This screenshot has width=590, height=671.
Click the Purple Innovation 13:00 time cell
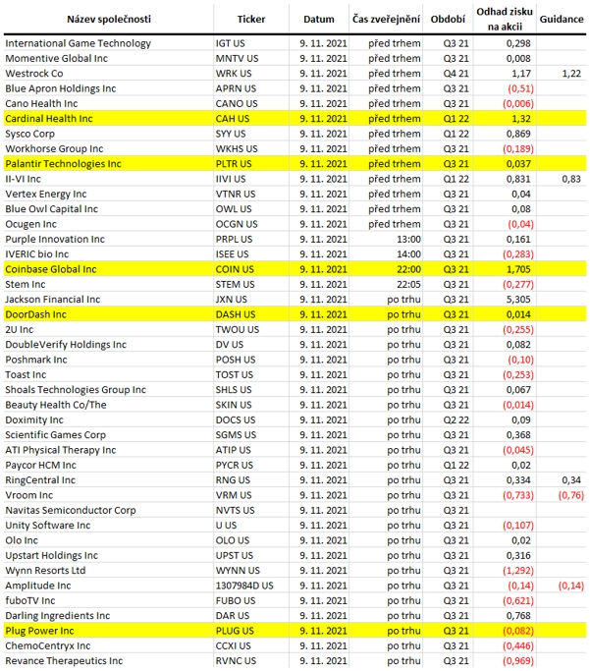[408, 239]
